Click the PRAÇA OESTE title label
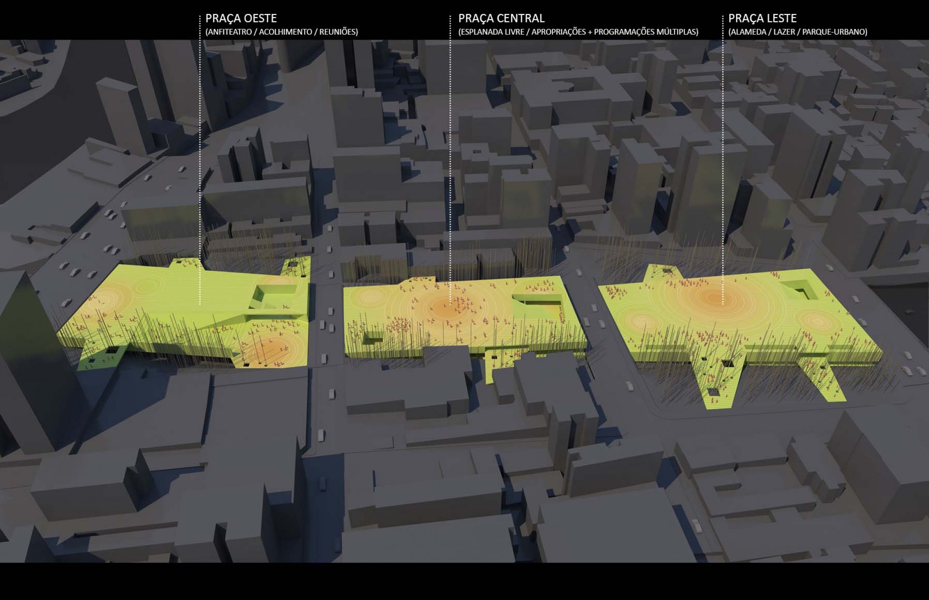 point(241,19)
